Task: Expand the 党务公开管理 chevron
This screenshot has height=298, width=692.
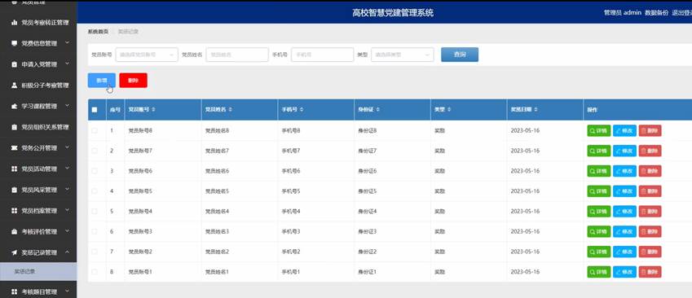Action: tap(68, 147)
